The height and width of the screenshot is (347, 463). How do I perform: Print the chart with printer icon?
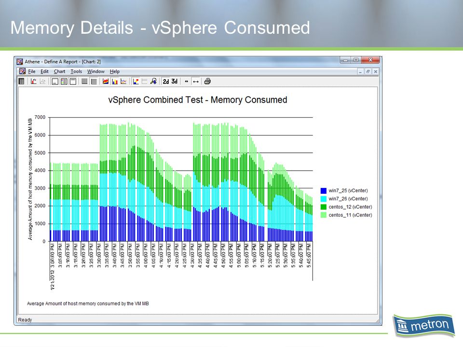click(x=207, y=81)
